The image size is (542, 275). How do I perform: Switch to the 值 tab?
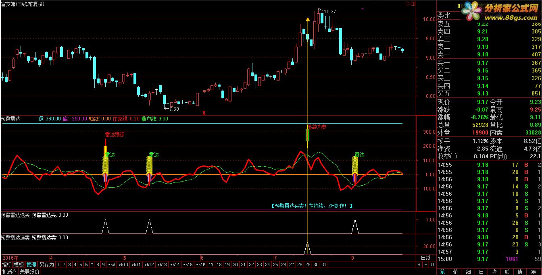tap(520, 272)
